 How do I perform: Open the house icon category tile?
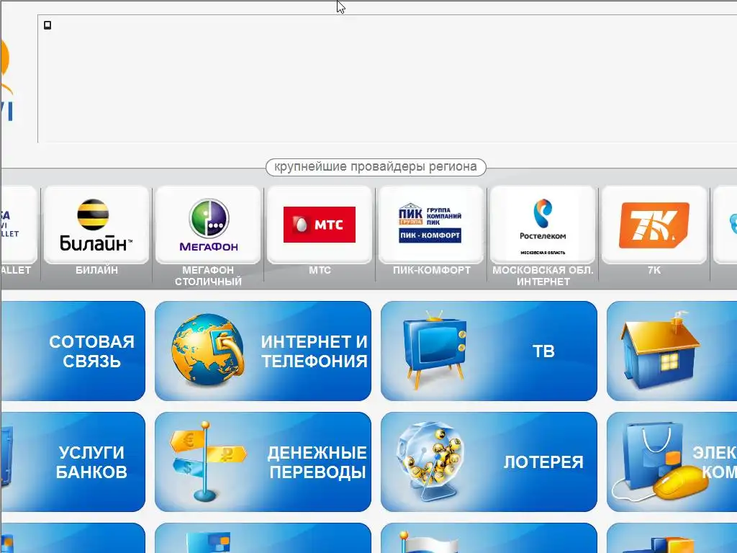(x=672, y=351)
